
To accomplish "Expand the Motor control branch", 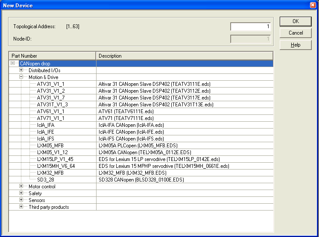I will [21, 186].
